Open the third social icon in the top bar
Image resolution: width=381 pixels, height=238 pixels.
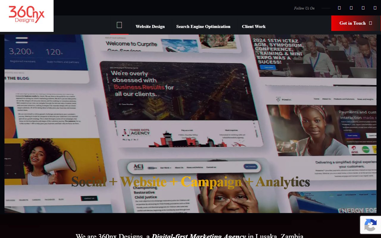click(363, 8)
